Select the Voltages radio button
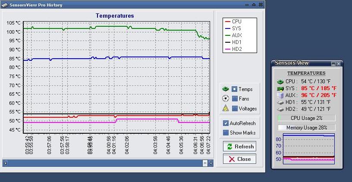Screen dimensions: 352x182 235,108
